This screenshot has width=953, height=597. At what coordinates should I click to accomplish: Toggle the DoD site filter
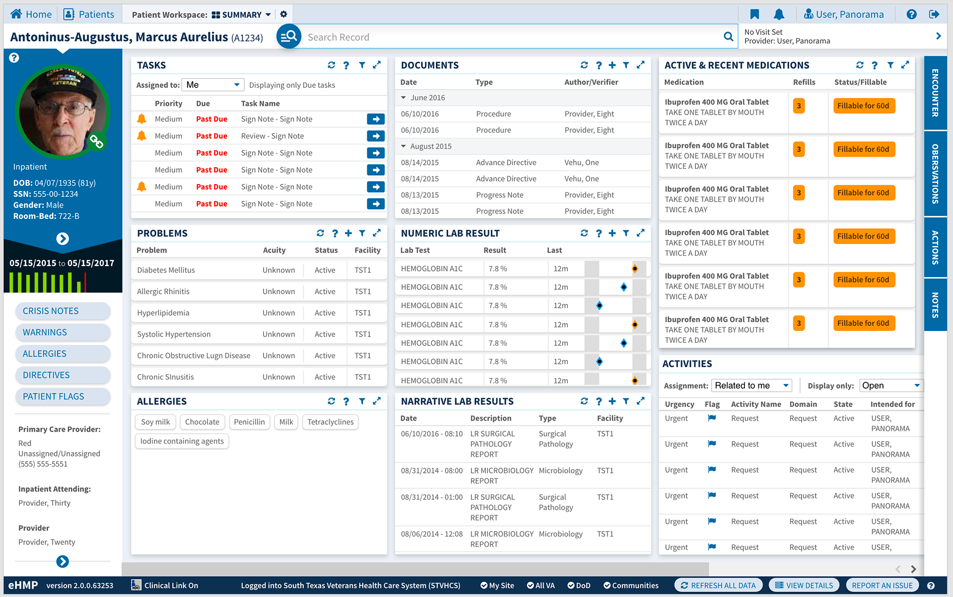click(x=579, y=586)
